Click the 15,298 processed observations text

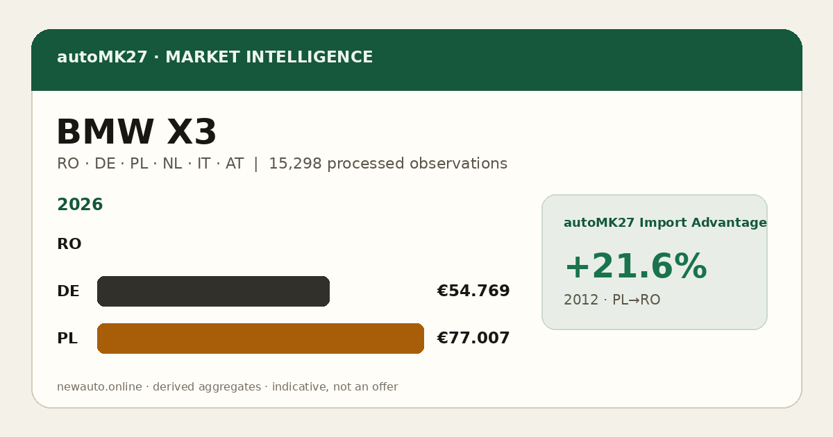coord(388,164)
